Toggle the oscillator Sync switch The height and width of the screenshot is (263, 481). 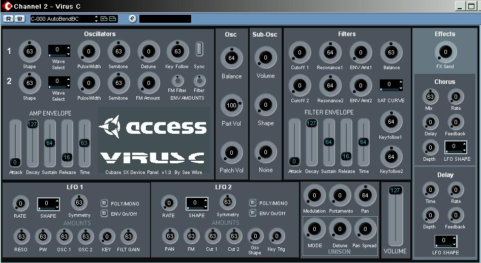click(x=199, y=49)
